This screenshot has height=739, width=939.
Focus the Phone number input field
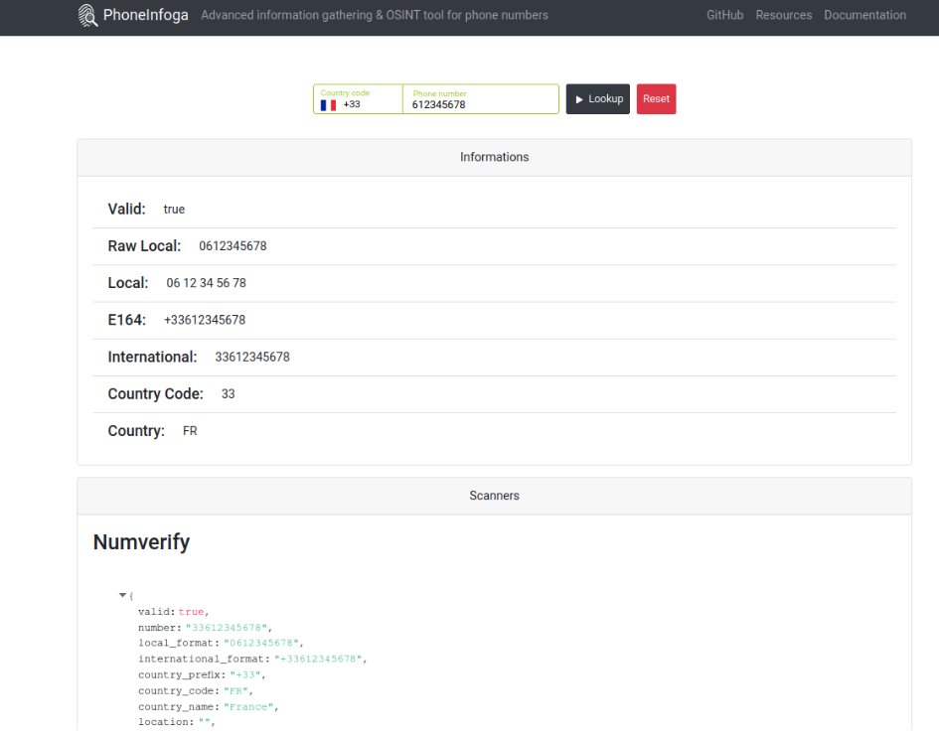[481, 98]
